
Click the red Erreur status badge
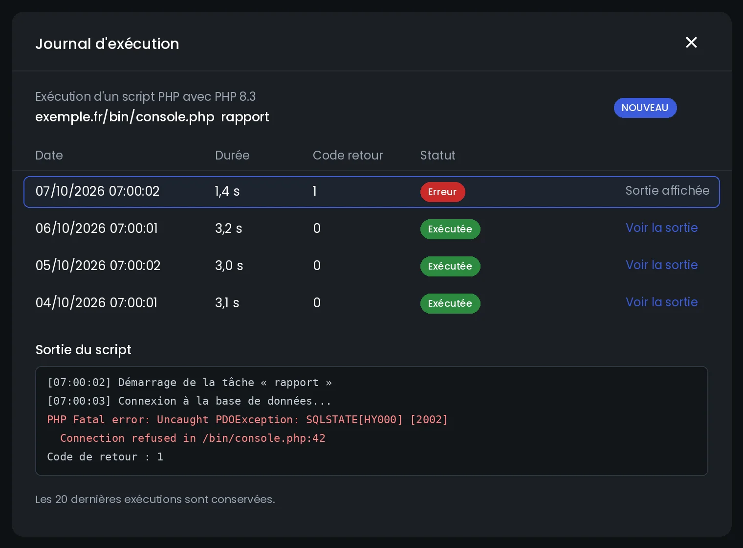442,192
